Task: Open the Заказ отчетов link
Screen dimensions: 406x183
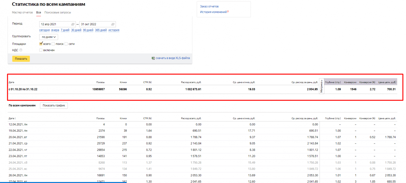Action: pyautogui.click(x=209, y=6)
